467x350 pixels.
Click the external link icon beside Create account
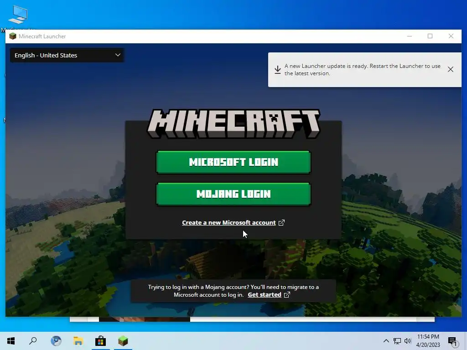pos(281,222)
